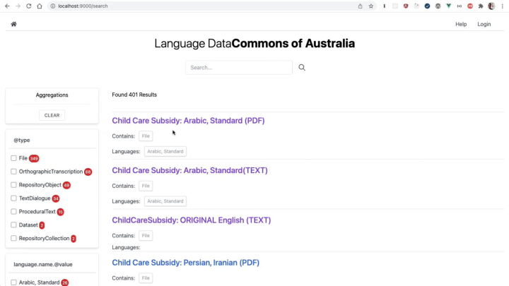Open Child Care Subsidy: Persian, Iranian (PDF) link
This screenshot has width=509, height=286.
tap(185, 263)
